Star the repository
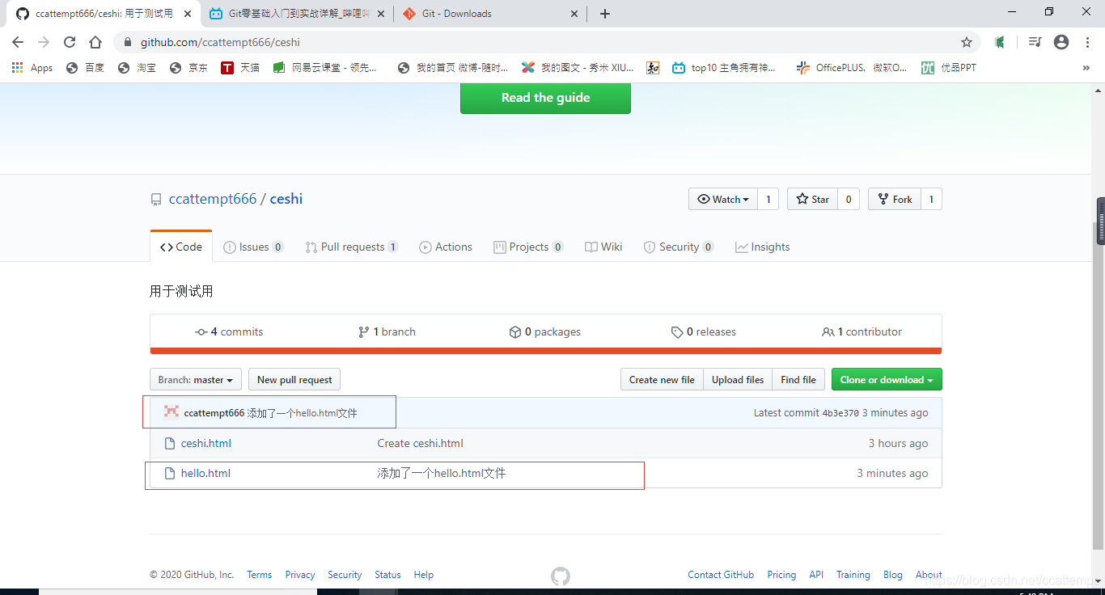Image resolution: width=1105 pixels, height=595 pixels. (812, 199)
